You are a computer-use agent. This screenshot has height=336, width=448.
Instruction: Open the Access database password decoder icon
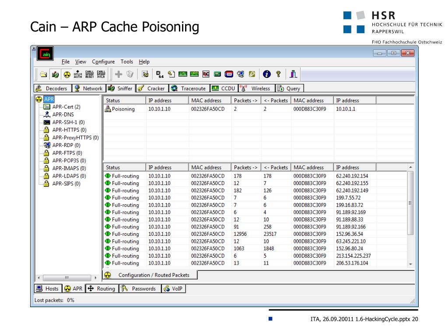pyautogui.click(x=171, y=74)
